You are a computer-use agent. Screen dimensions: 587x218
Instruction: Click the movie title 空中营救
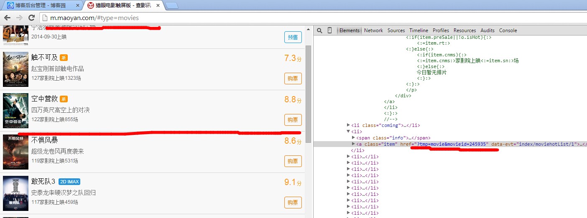click(44, 99)
